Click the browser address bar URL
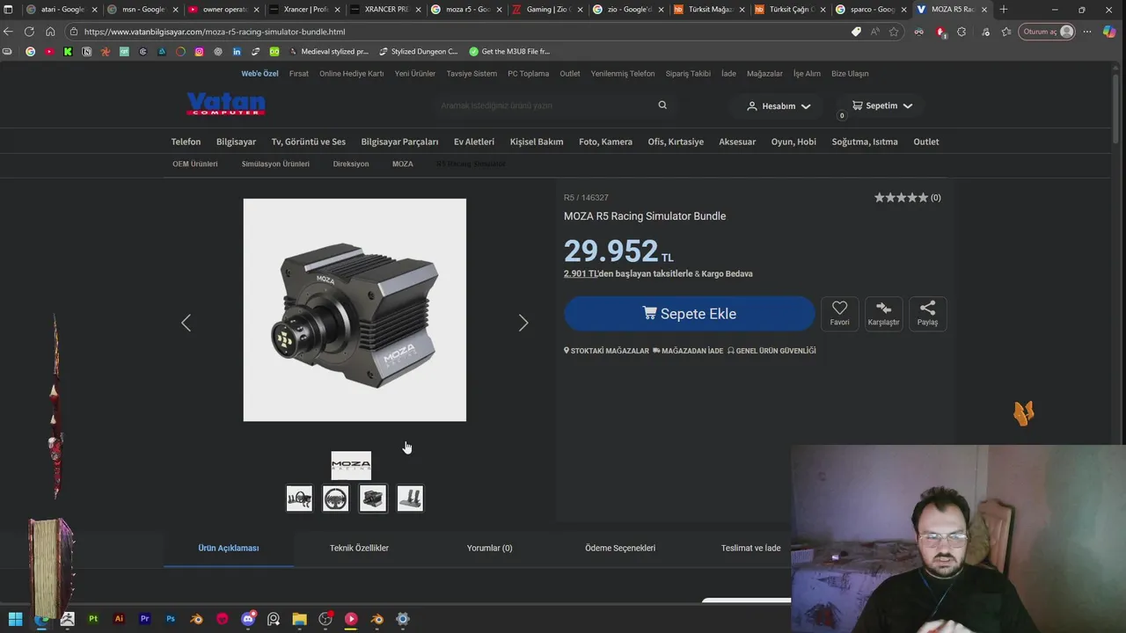1126x633 pixels. point(215,32)
